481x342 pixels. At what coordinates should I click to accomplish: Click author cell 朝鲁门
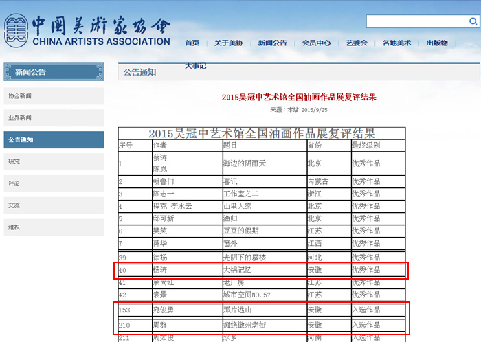click(x=188, y=181)
